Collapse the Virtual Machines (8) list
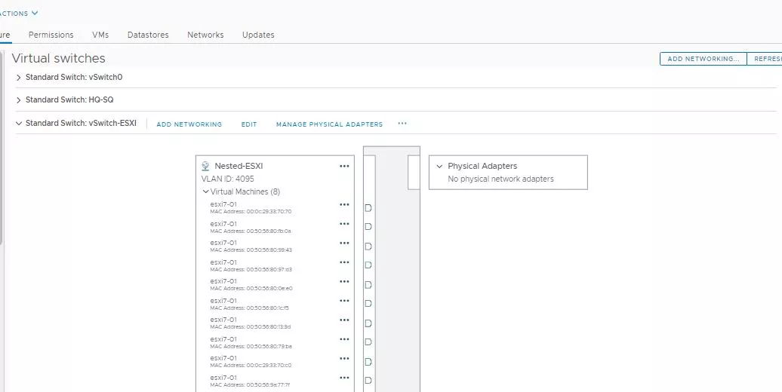Viewport: 782px width, 392px height. (205, 191)
